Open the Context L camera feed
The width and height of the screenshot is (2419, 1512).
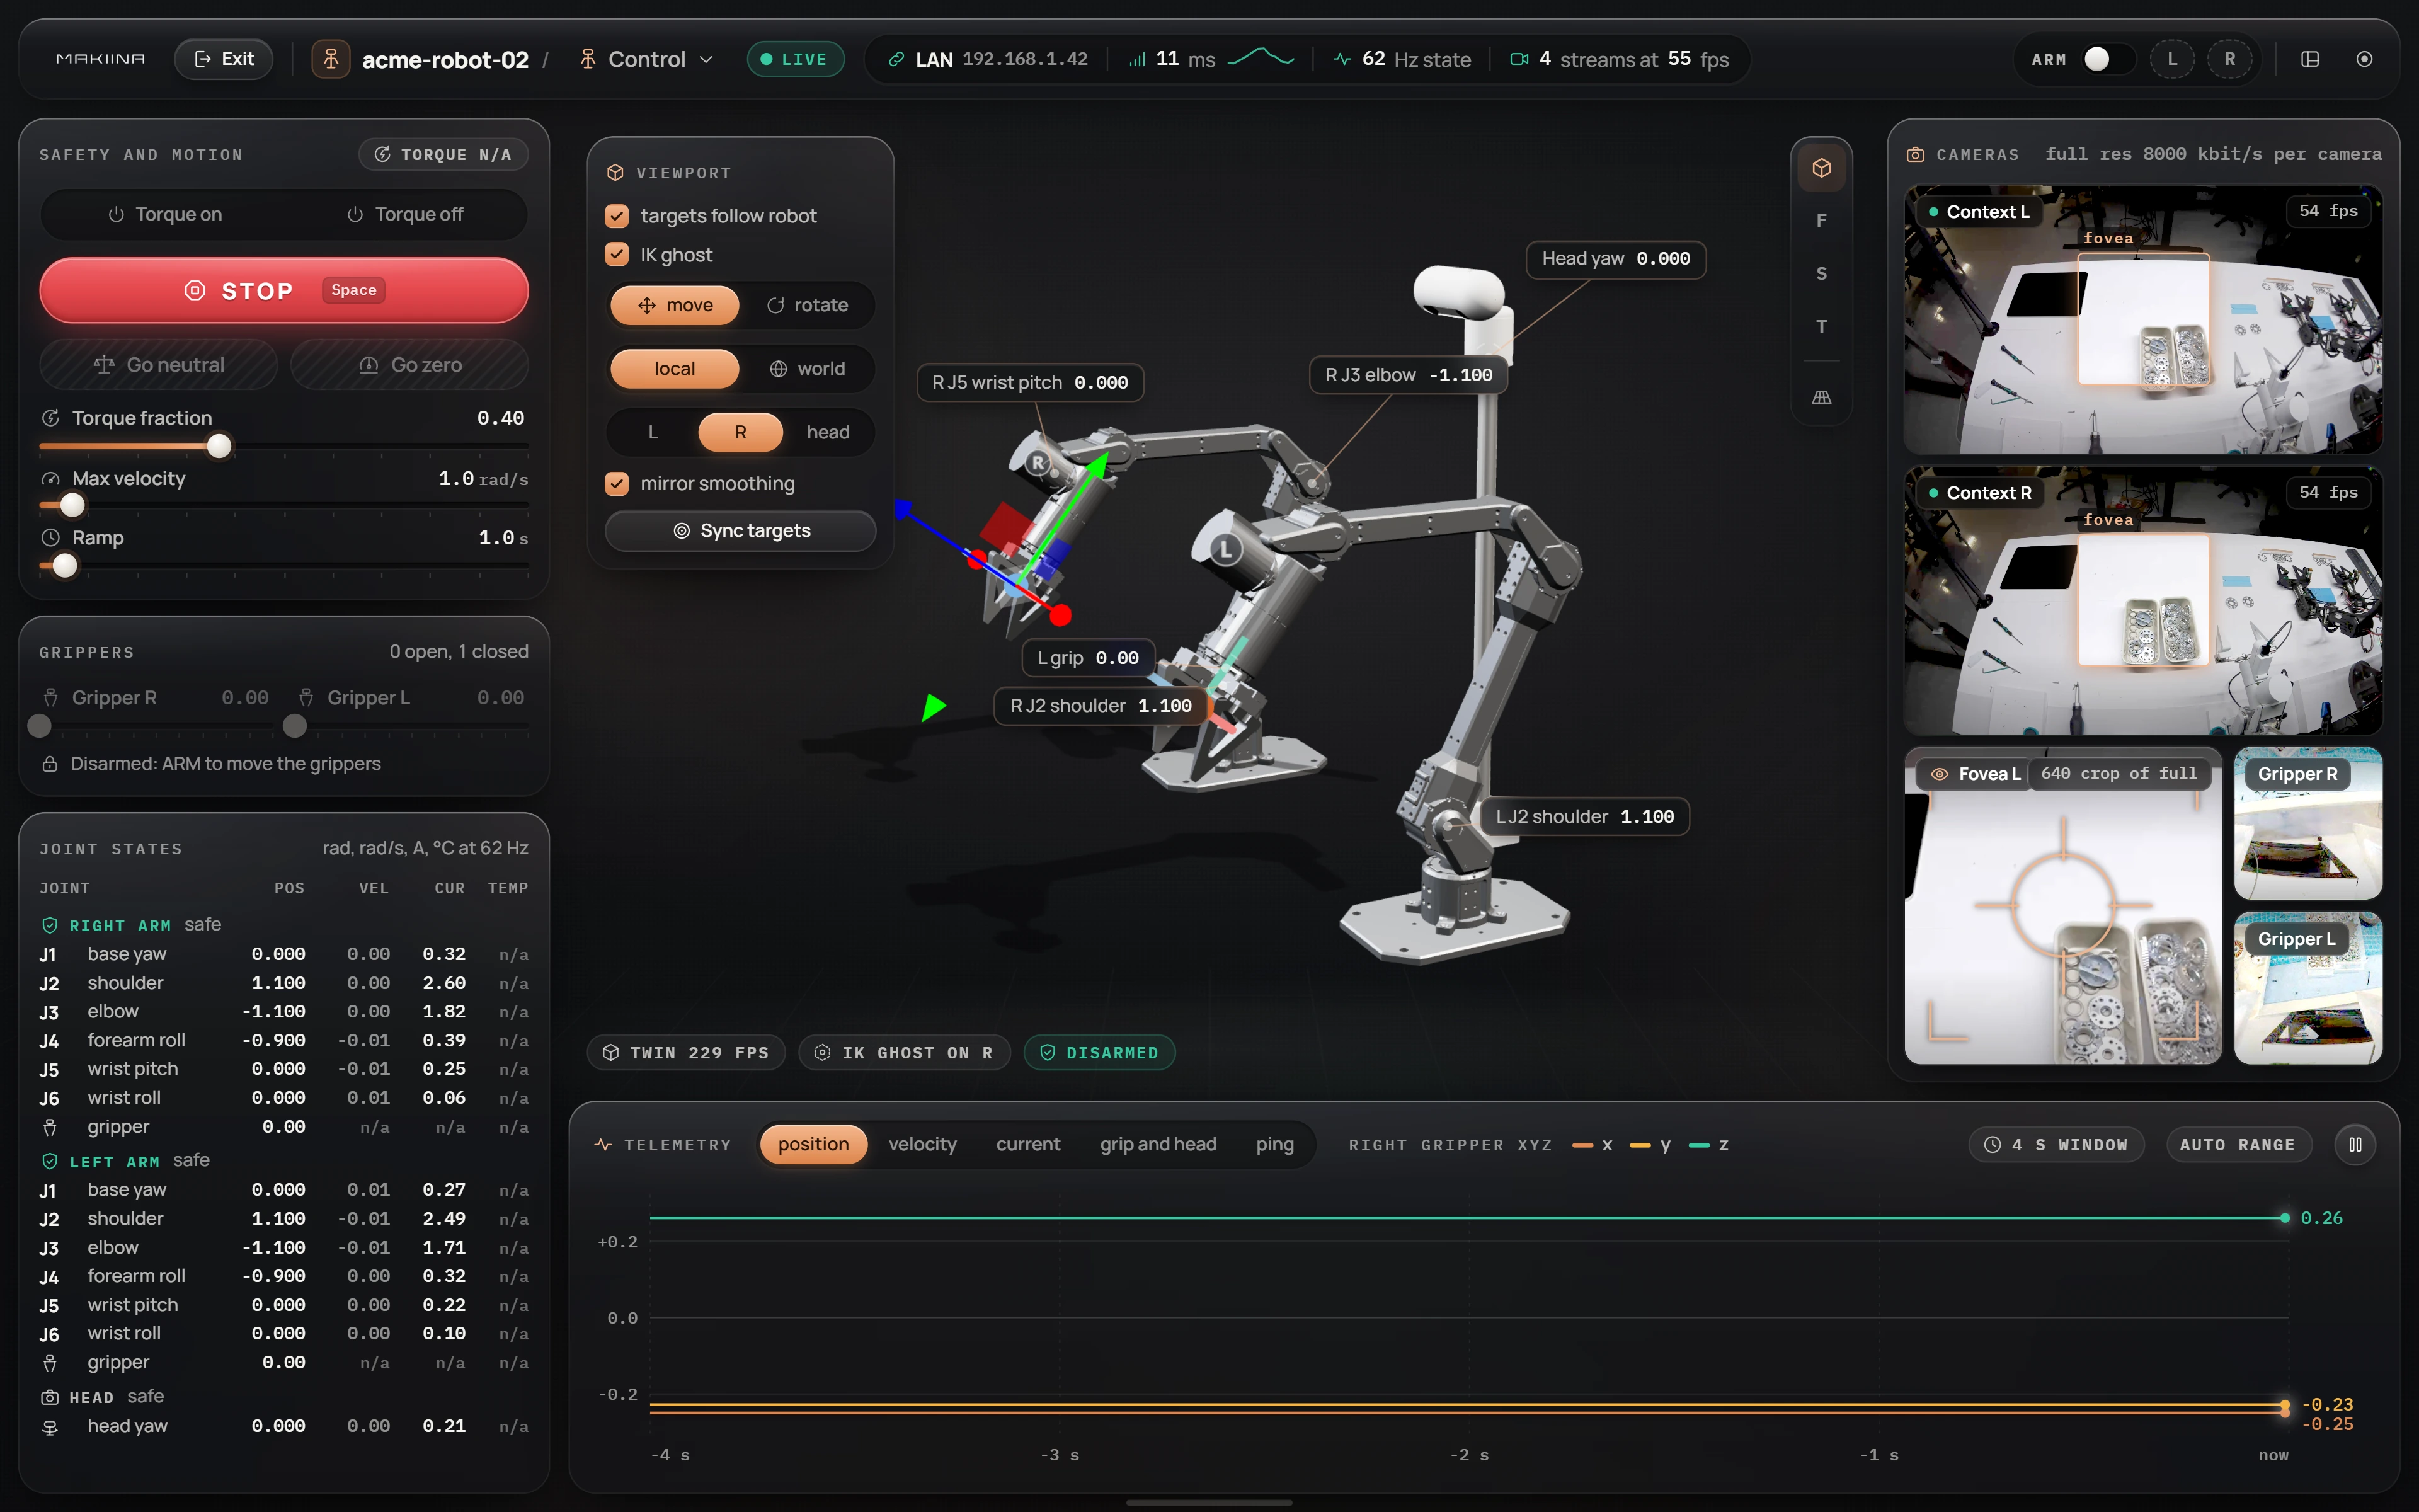point(2143,320)
